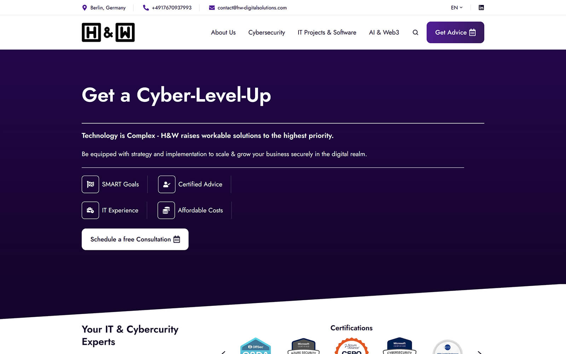Viewport: 566px width, 354px height.
Task: Click the SMART Goals flag icon
Action: pyautogui.click(x=90, y=184)
